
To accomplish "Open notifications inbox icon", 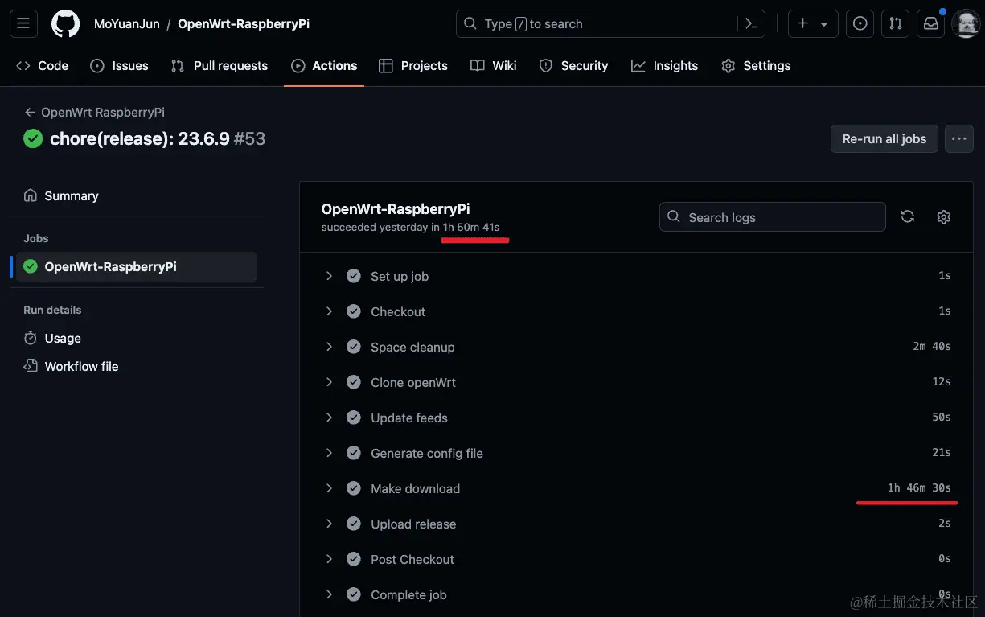I will coord(931,24).
